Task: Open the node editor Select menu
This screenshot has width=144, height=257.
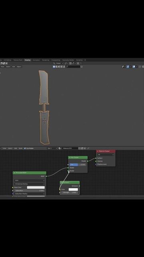Action: pos(10,148)
